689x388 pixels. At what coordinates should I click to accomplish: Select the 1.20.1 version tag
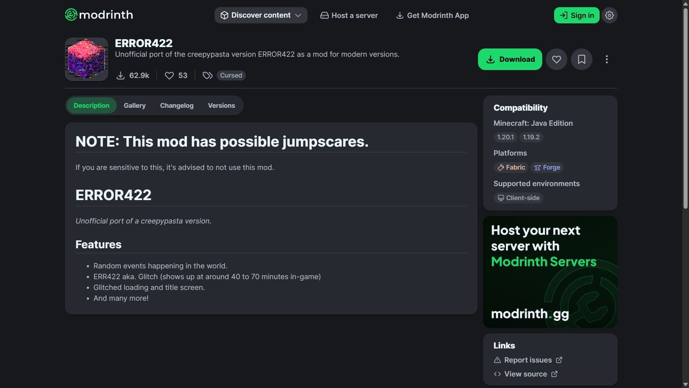click(505, 137)
